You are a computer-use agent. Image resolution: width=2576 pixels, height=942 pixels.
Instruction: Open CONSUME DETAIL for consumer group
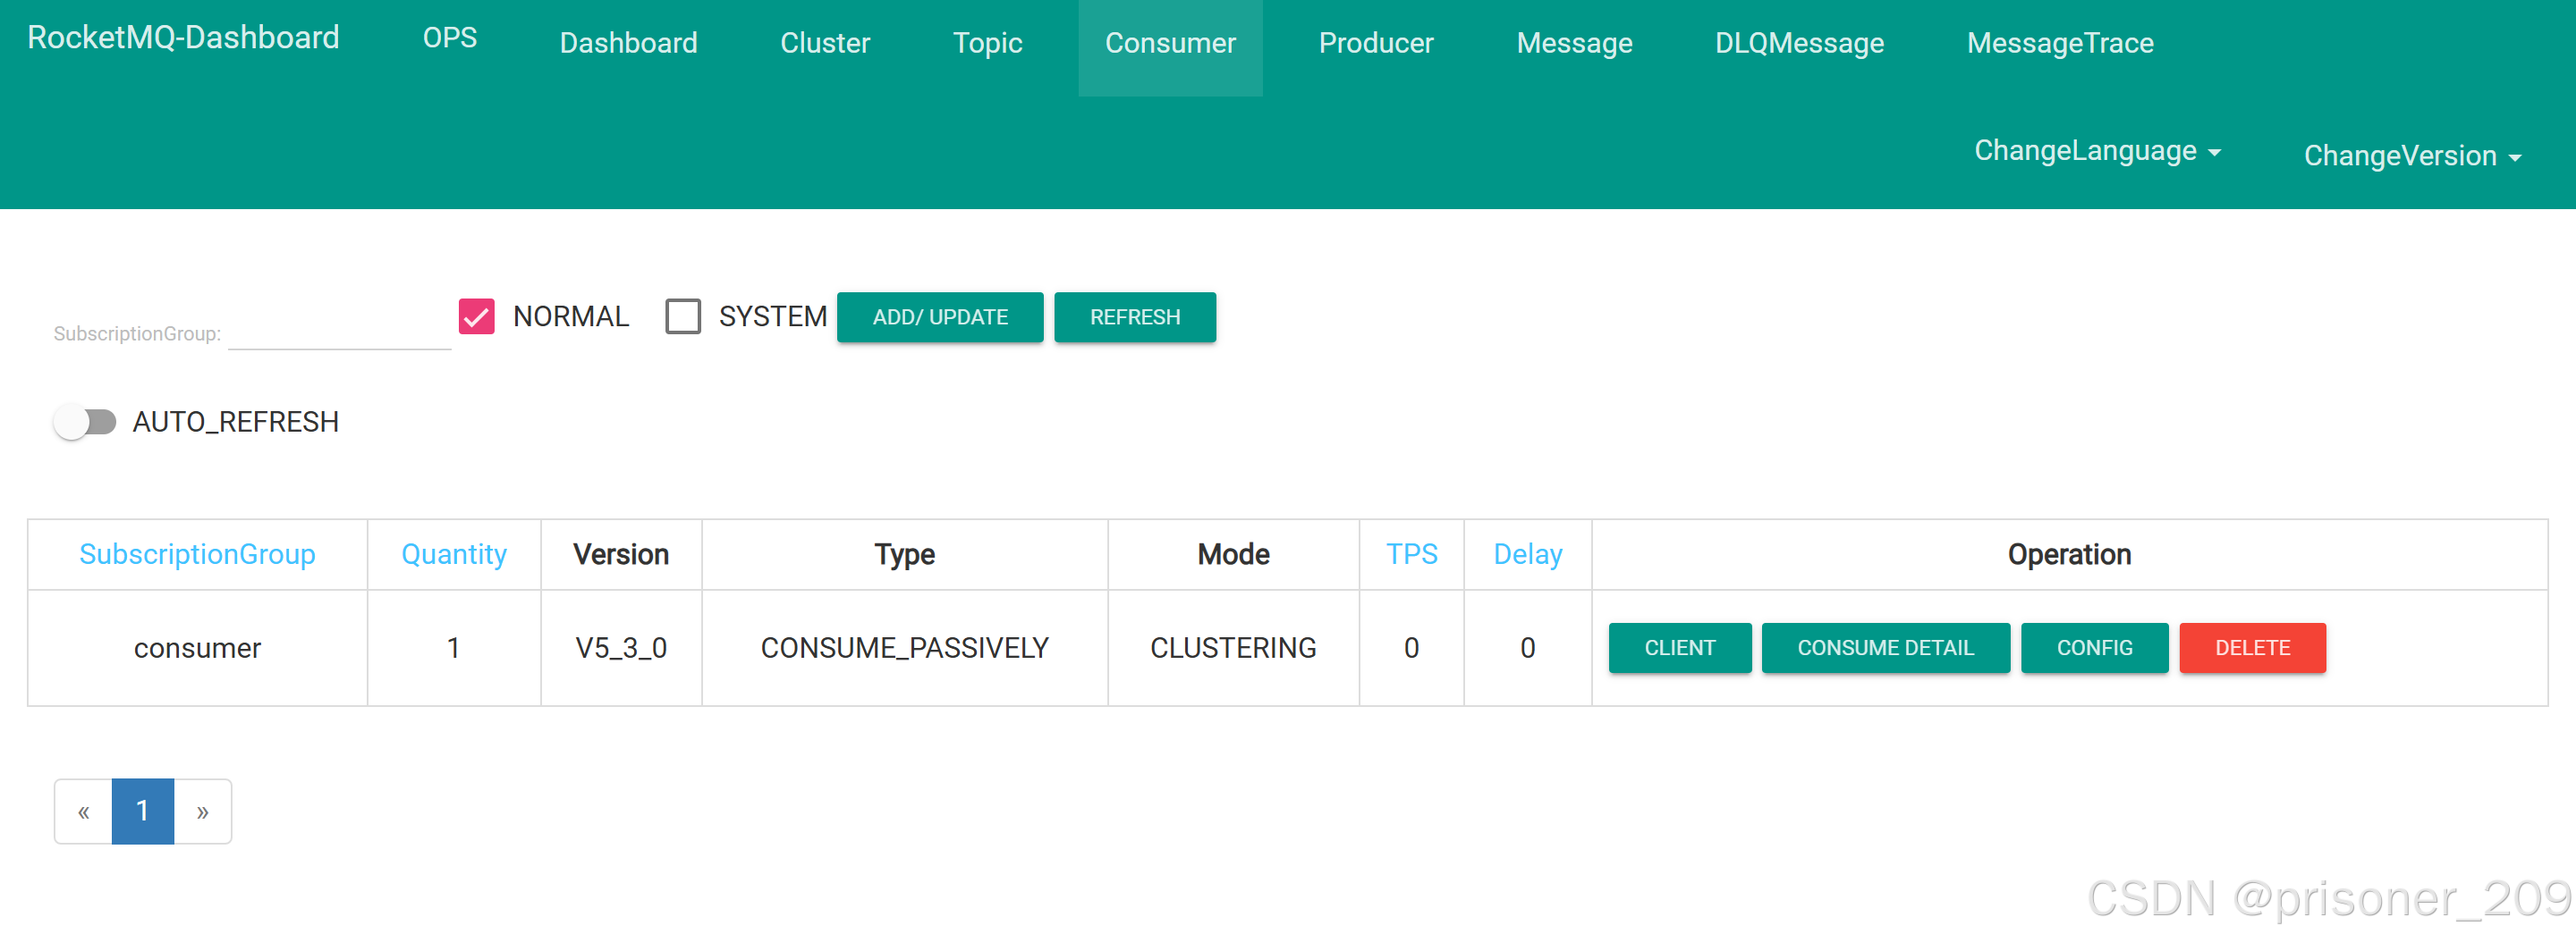[1885, 648]
